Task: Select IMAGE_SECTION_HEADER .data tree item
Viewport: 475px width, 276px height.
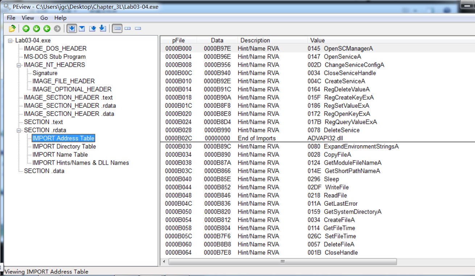Action: 69,114
